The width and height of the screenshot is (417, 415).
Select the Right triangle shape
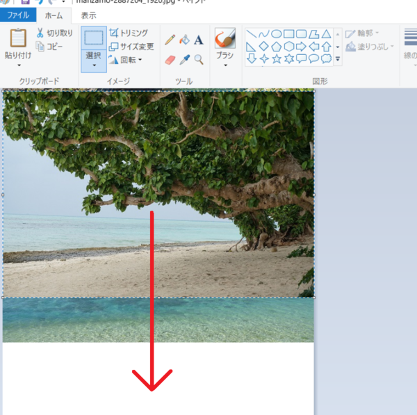pos(251,47)
